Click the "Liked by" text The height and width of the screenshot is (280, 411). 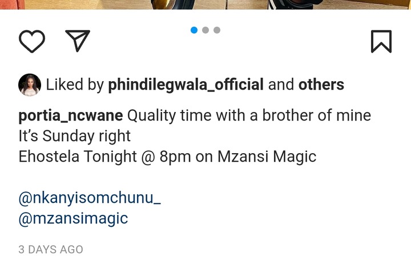pyautogui.click(x=75, y=85)
